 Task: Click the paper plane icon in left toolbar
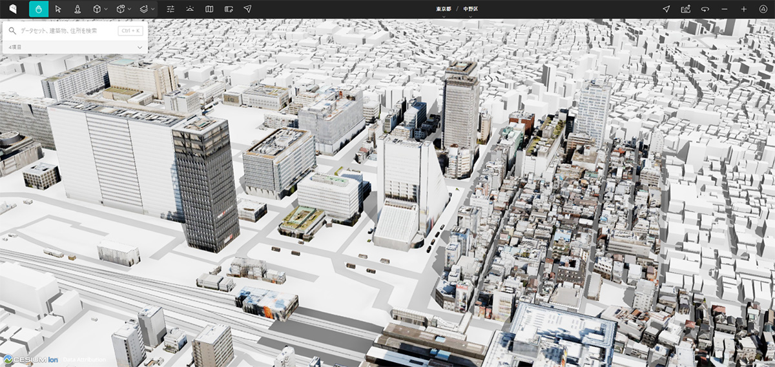click(x=247, y=9)
